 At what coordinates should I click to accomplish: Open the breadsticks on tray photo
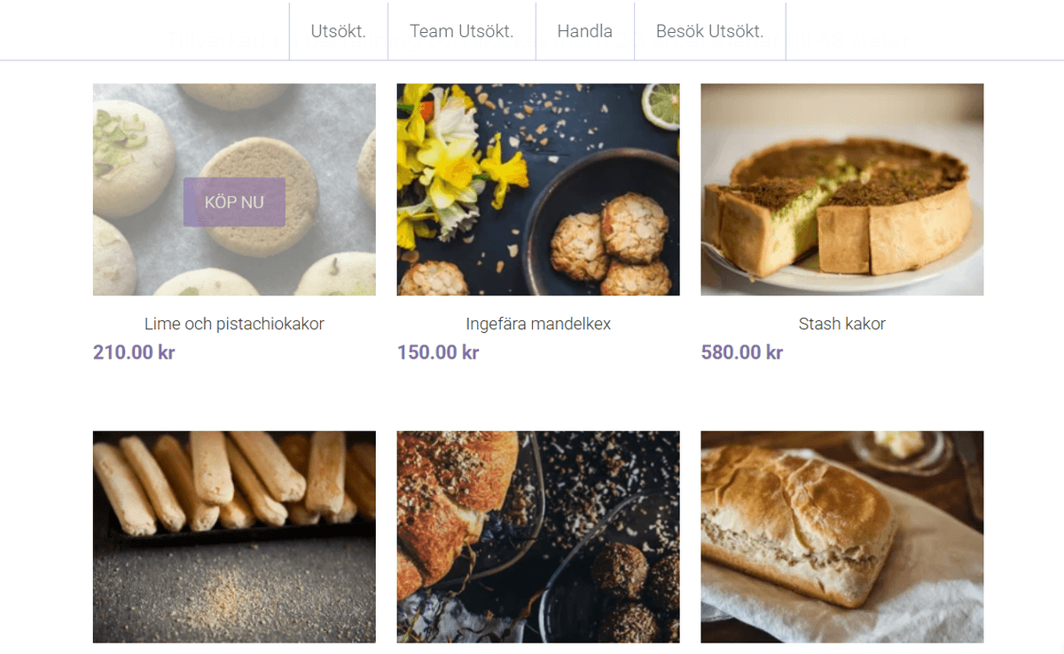[x=234, y=536]
